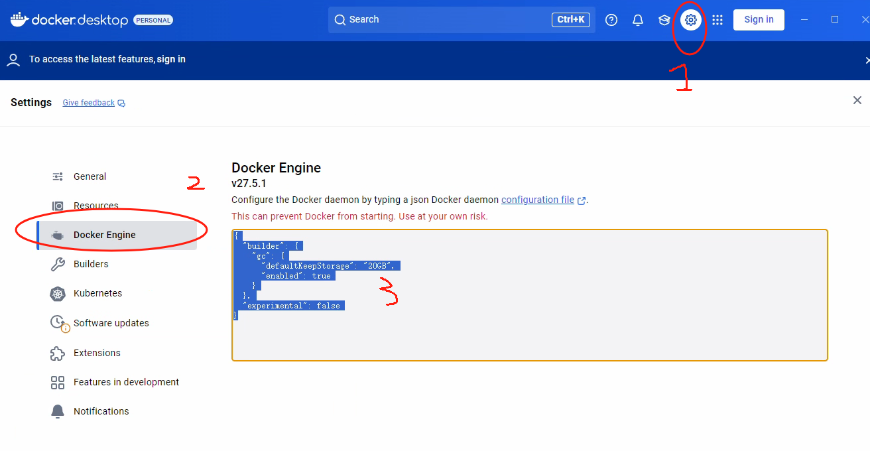
Task: Open Notifications settings tab
Action: click(x=117, y=411)
